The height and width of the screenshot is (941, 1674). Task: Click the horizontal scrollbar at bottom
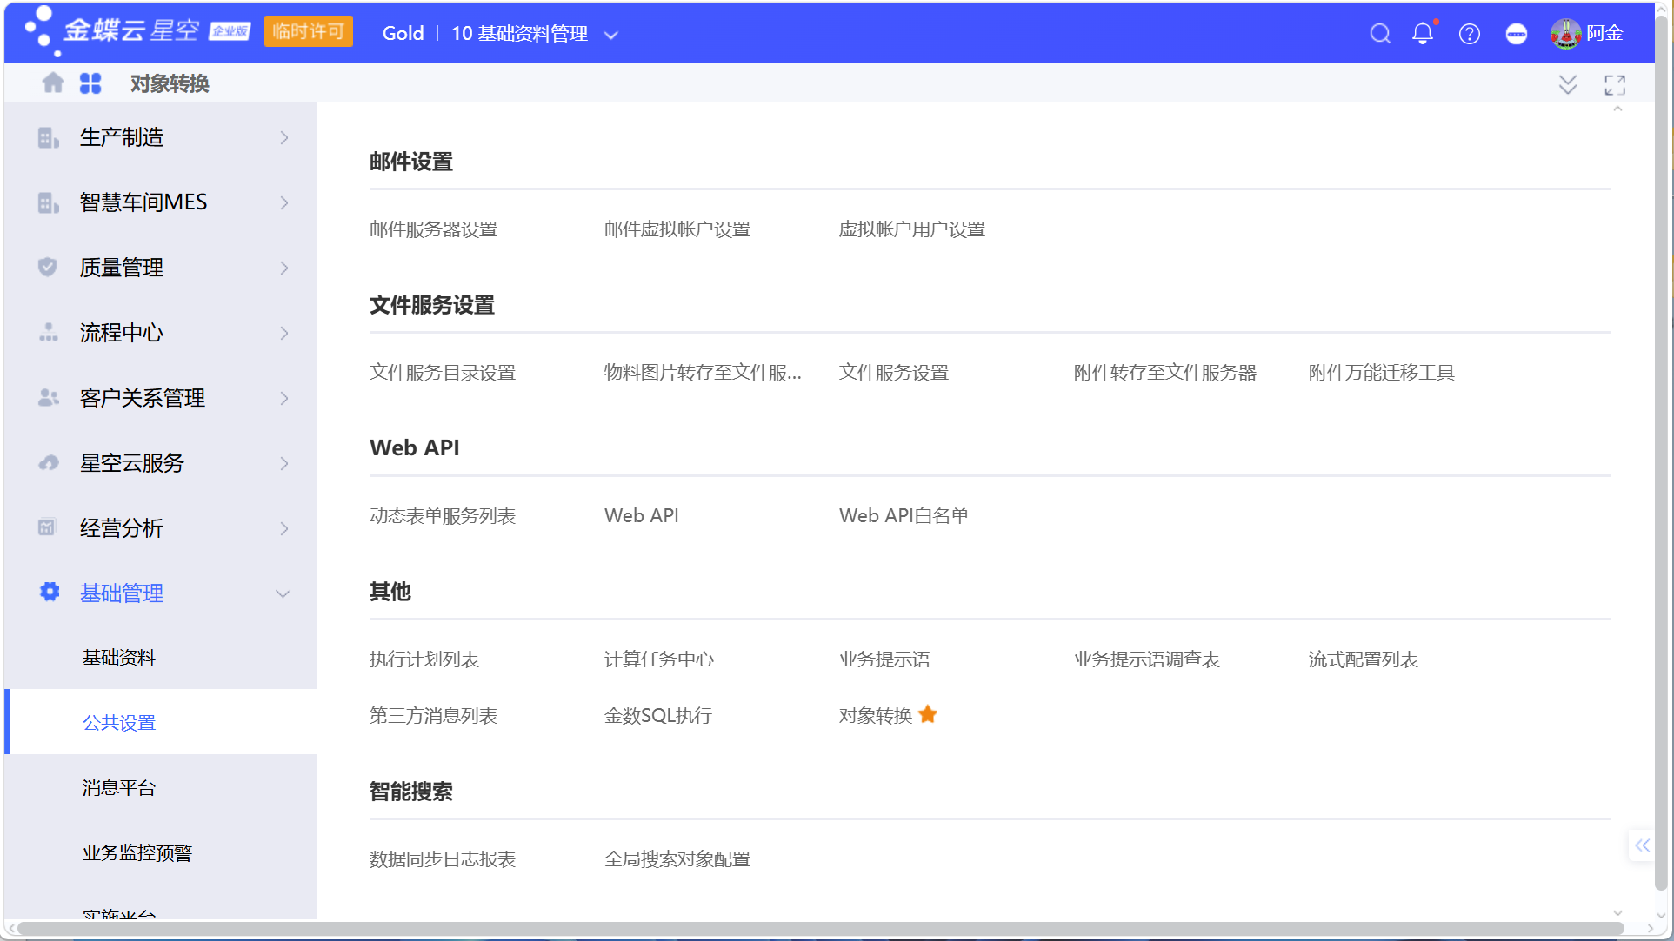(x=819, y=929)
